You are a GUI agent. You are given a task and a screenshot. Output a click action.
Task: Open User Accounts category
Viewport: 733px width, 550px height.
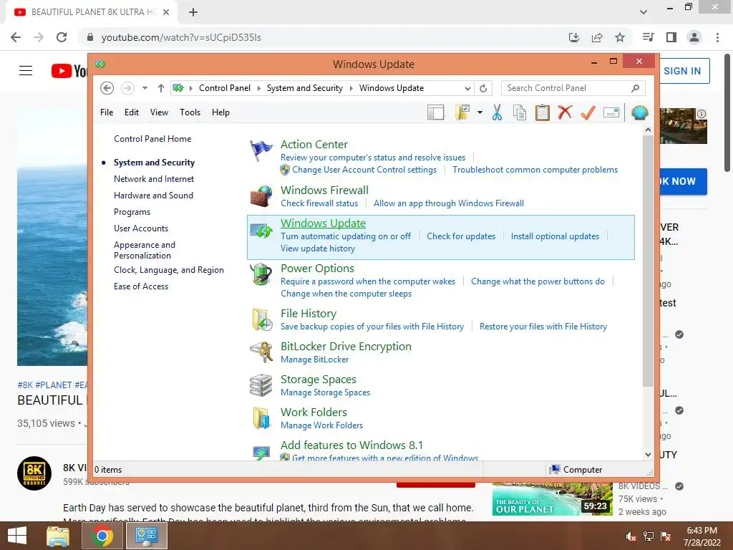point(141,228)
